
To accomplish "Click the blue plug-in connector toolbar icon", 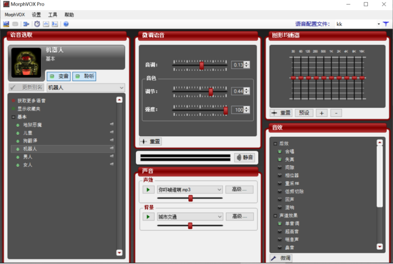I will pyautogui.click(x=26, y=24).
